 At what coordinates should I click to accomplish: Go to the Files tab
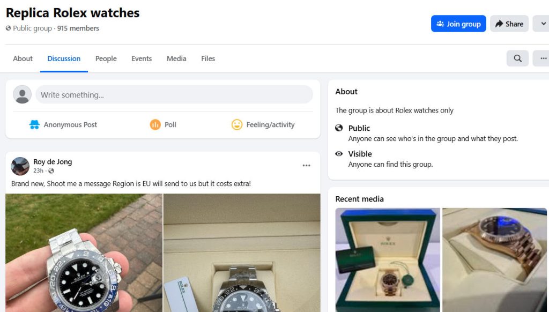pos(208,58)
